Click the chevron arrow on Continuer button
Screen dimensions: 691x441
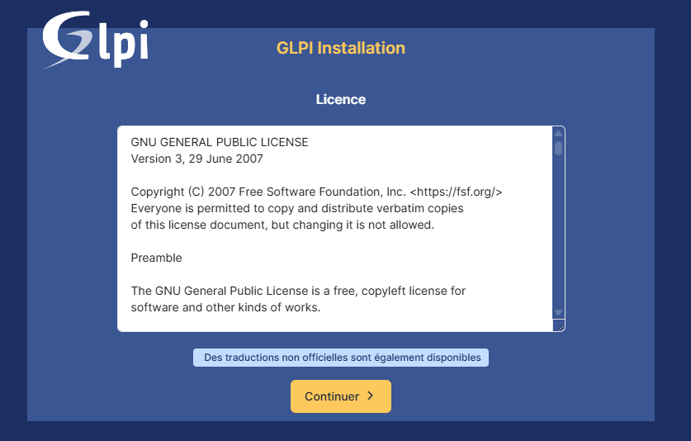pos(370,396)
